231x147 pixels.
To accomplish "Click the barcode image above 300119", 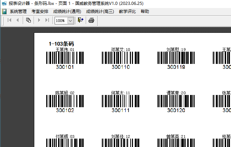I will tap(176, 58).
